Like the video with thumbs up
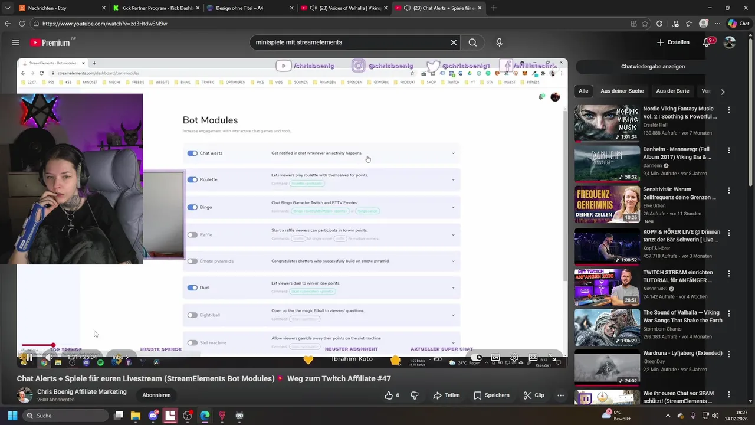 (x=392, y=395)
